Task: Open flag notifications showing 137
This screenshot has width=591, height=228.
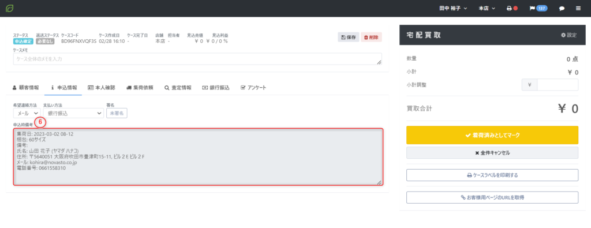Action: 538,8
